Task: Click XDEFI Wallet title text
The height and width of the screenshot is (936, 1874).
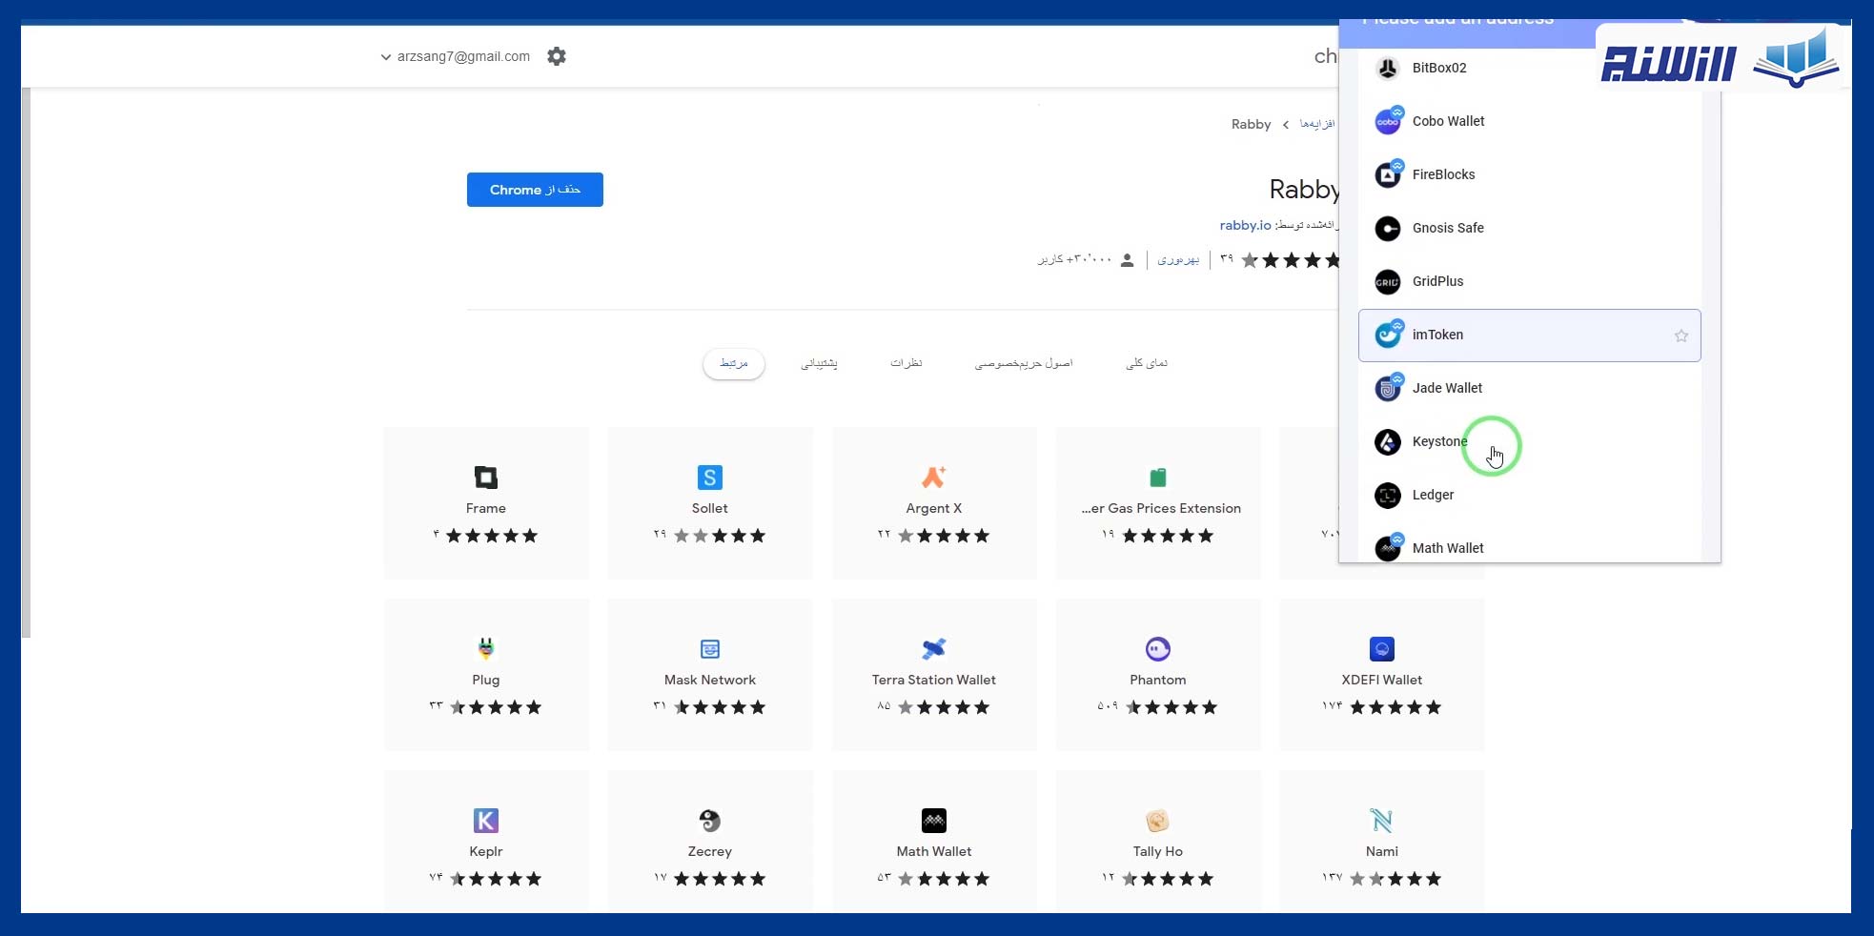Action: click(1382, 681)
